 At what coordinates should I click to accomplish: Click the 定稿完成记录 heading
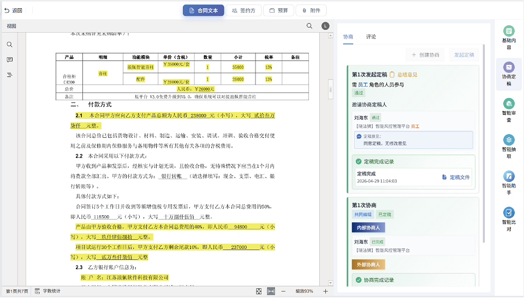(379, 162)
